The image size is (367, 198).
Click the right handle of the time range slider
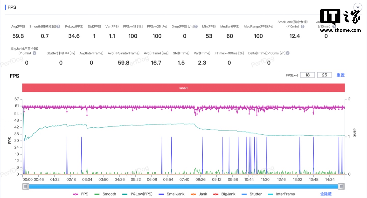[341, 187]
